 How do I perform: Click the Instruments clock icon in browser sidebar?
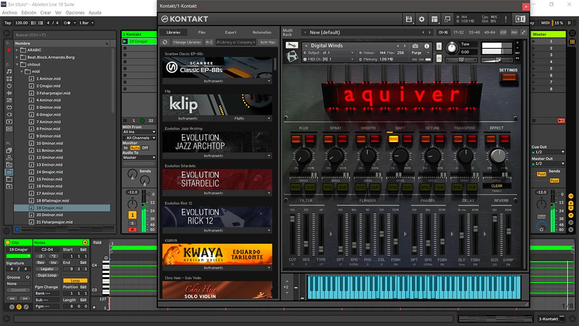[9, 86]
